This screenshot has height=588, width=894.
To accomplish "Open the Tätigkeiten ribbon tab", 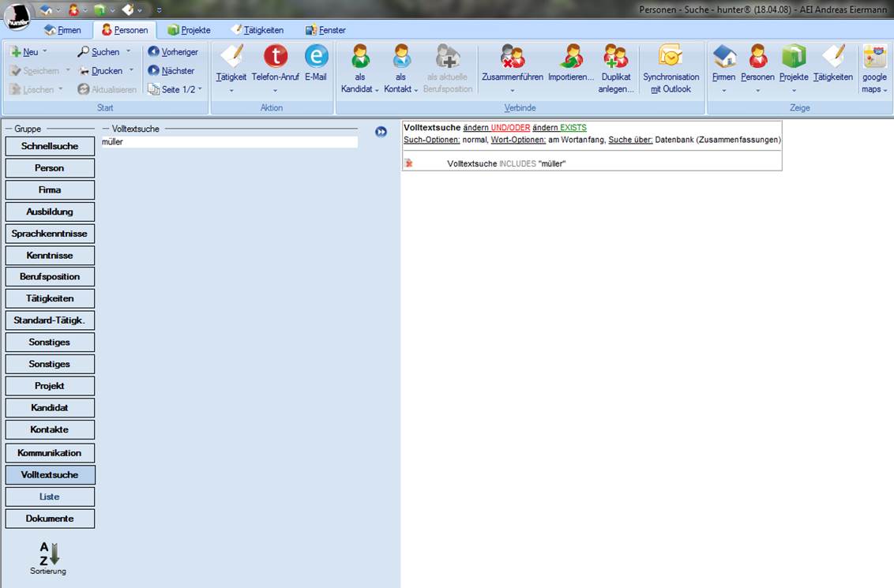I will [x=257, y=30].
